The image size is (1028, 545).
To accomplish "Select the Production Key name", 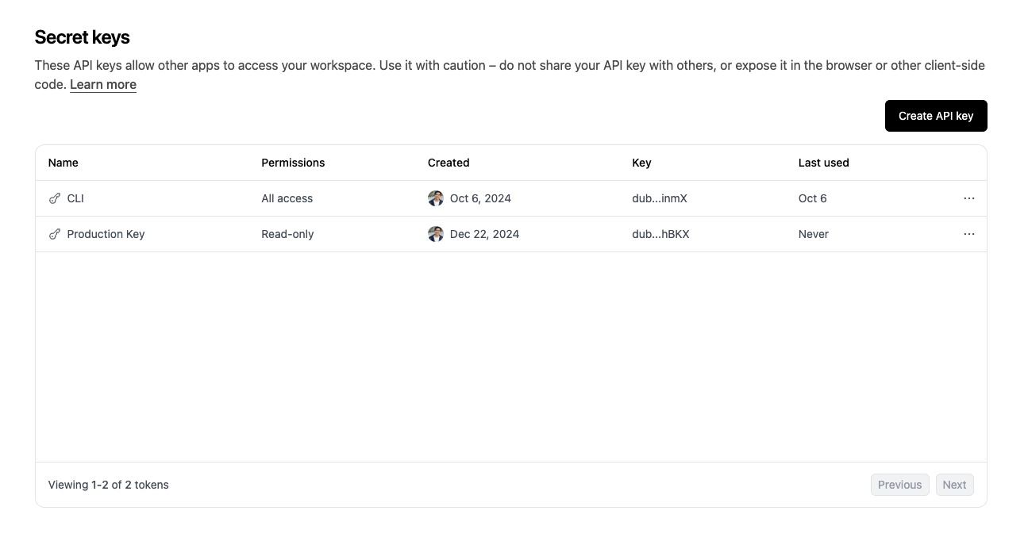I will tap(106, 234).
